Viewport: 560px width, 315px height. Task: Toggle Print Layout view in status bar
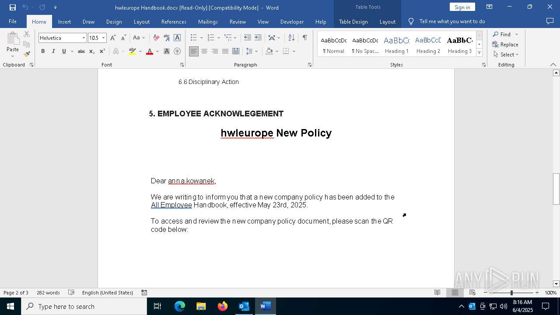[x=455, y=293]
